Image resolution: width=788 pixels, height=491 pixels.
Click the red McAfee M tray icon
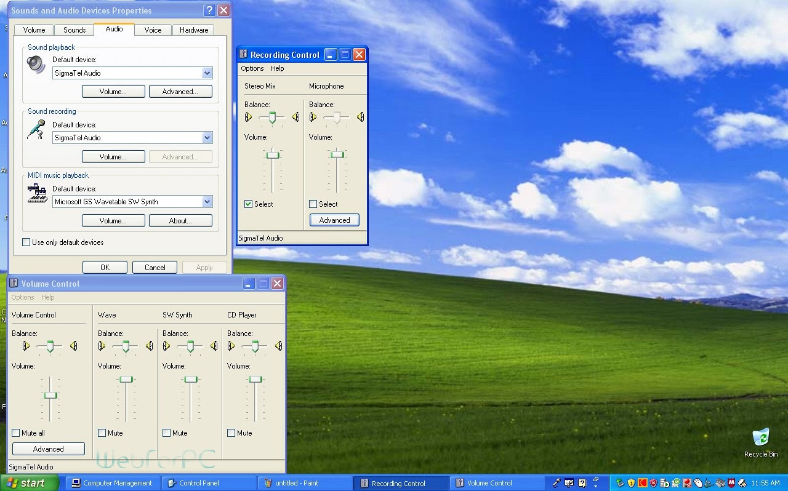[731, 483]
